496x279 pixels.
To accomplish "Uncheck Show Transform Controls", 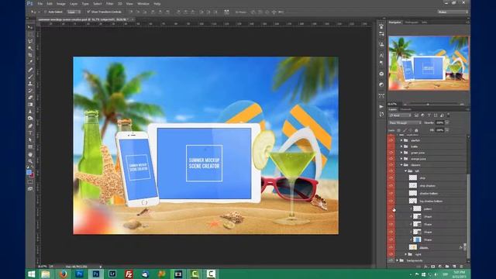I will [88, 12].
